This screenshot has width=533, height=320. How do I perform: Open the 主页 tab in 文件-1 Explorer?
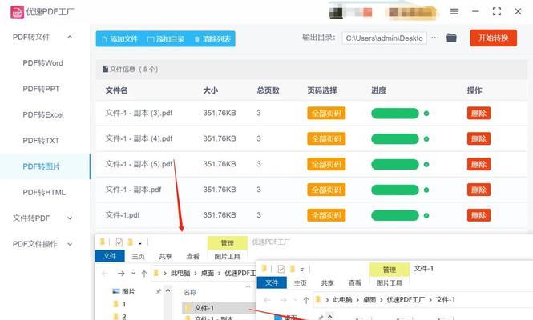[x=300, y=283]
